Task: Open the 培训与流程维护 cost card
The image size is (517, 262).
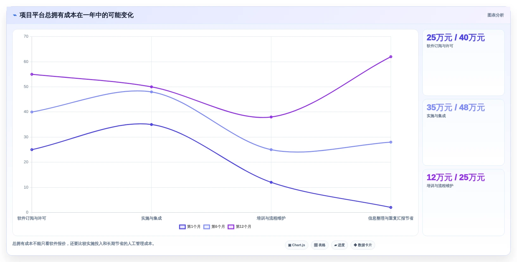Action: pos(463,203)
